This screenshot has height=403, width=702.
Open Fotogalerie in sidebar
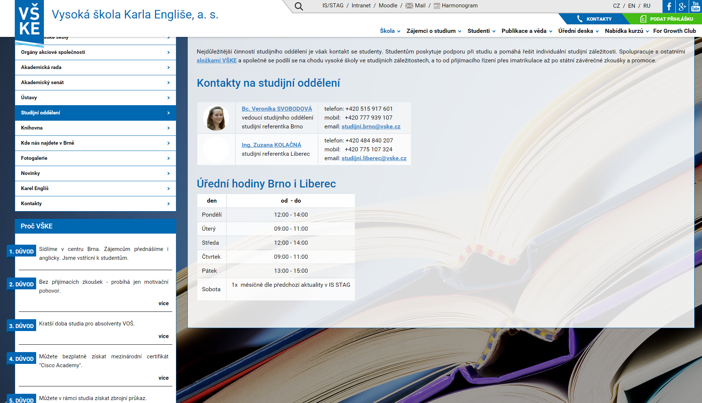click(95, 158)
